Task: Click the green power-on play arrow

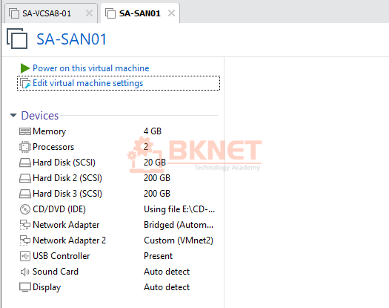Action: pyautogui.click(x=25, y=68)
